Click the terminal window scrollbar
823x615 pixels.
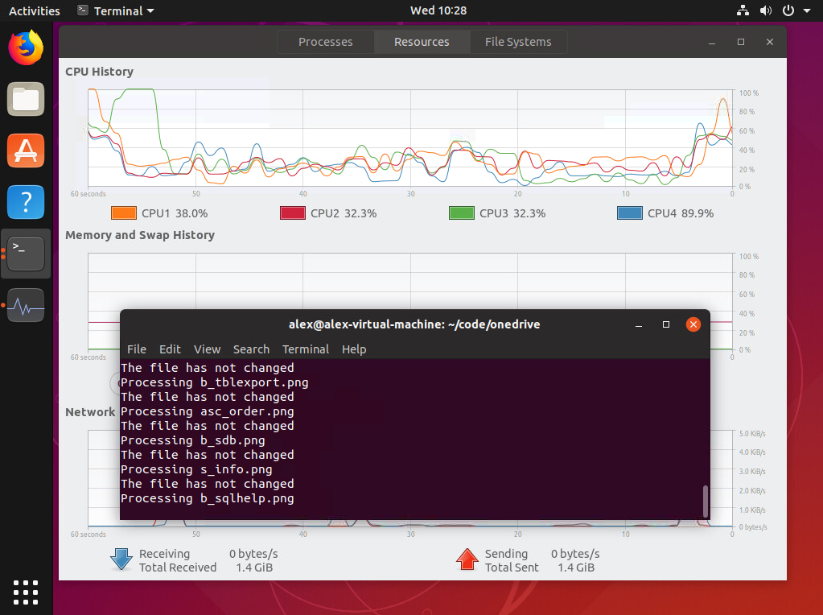click(706, 499)
